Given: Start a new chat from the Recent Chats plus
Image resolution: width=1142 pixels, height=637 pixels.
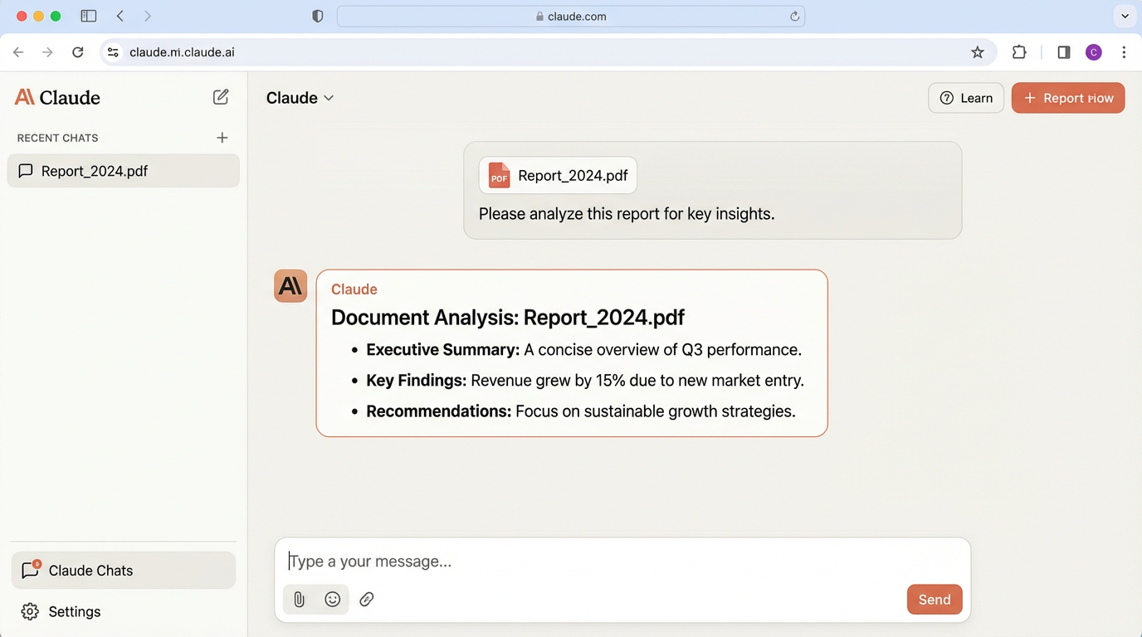Looking at the screenshot, I should tap(222, 137).
